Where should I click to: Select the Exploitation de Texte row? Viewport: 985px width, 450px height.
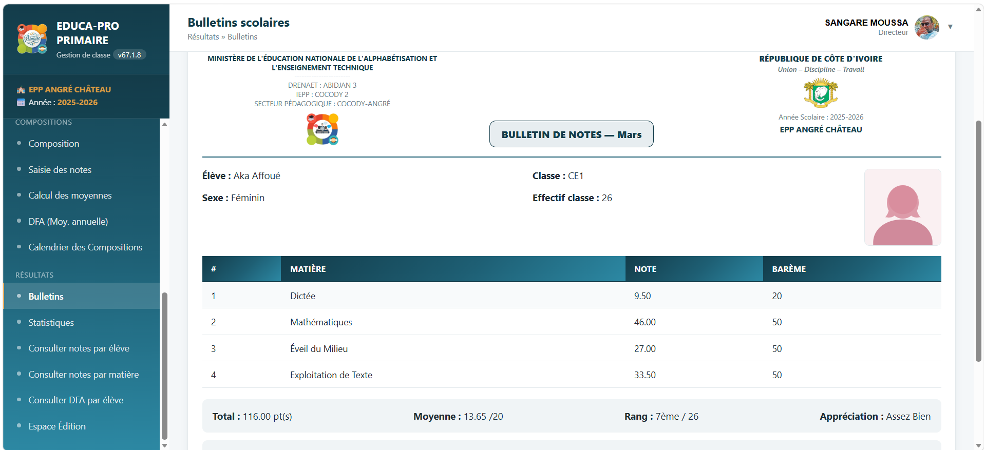tap(572, 375)
